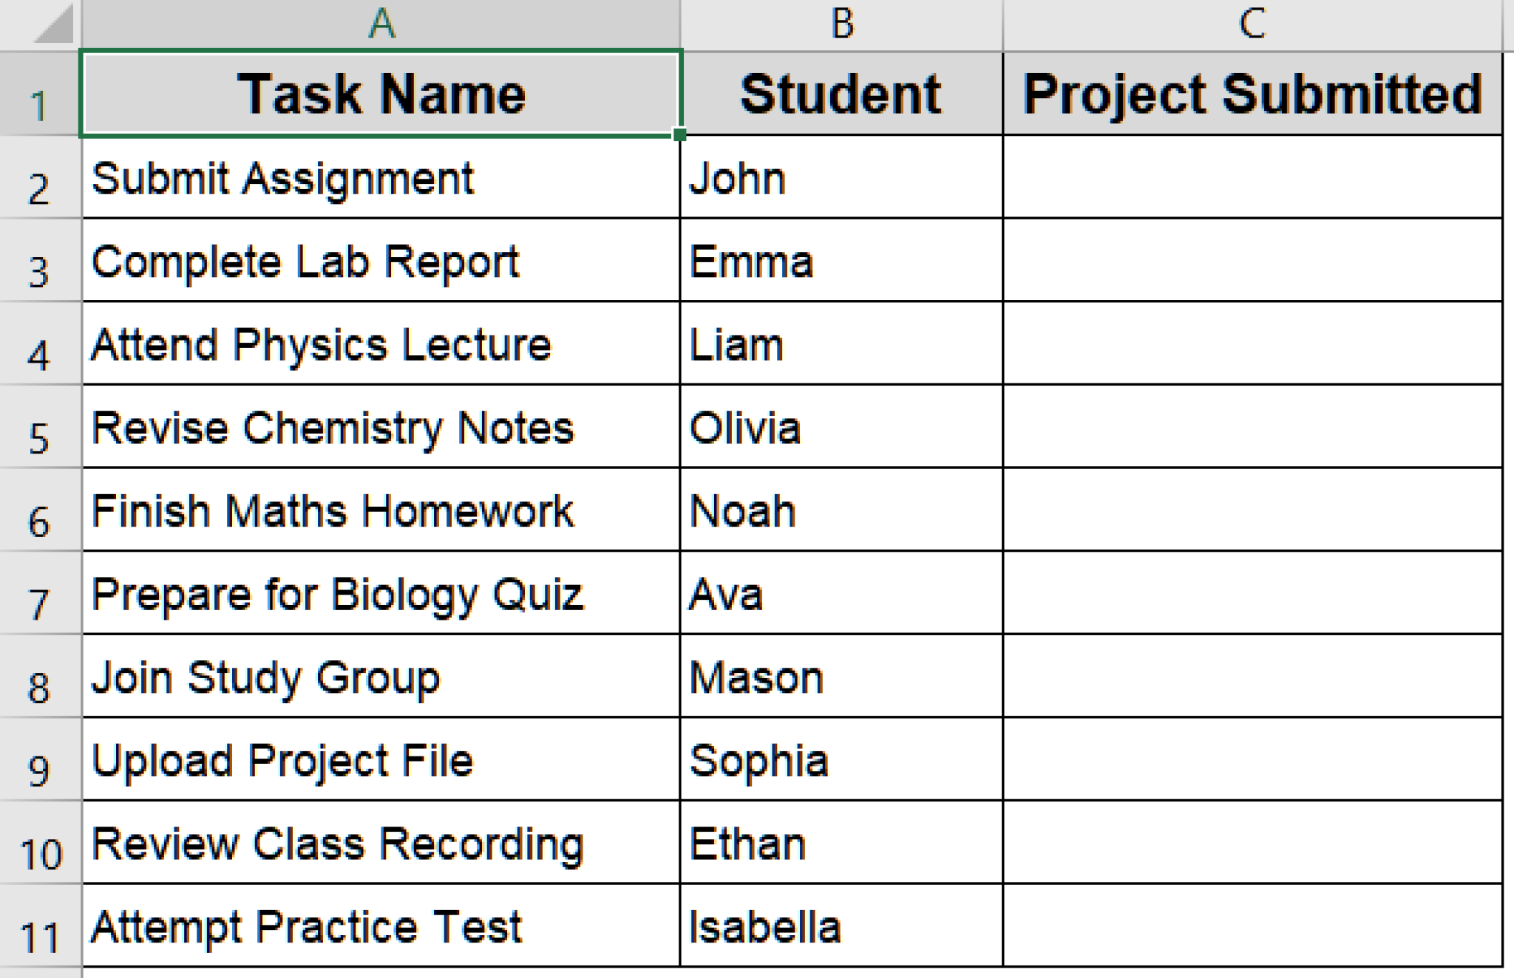Select the cell containing Liam
The height and width of the screenshot is (978, 1514).
coord(841,344)
